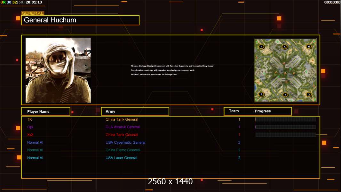This screenshot has height=192, width=341.
Task: Click start position marker 2 on the map
Action: pos(261,94)
